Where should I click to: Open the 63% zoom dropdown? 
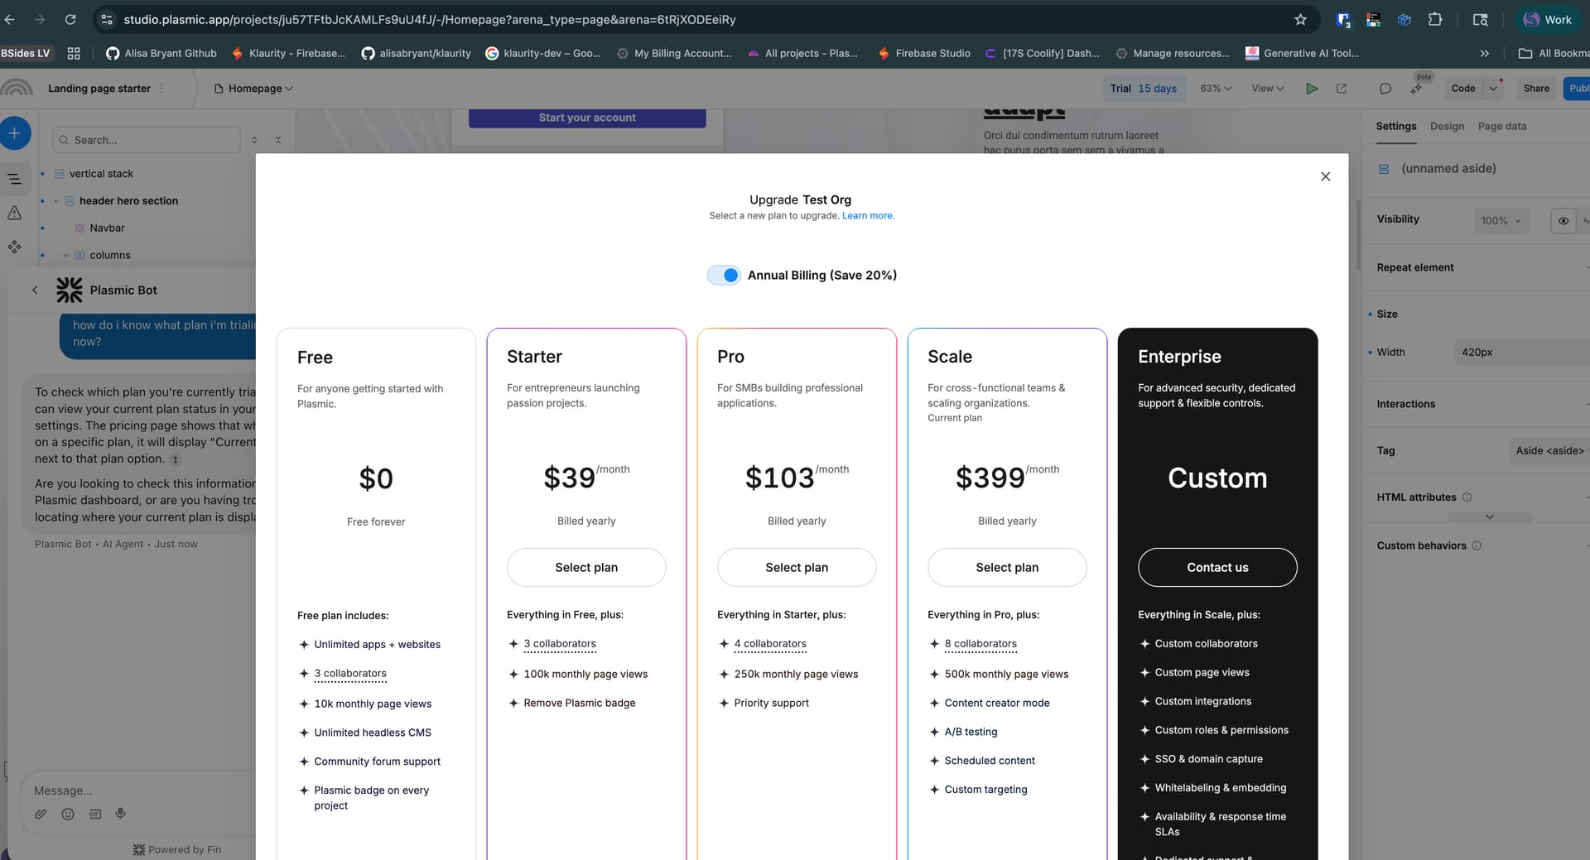click(x=1216, y=89)
